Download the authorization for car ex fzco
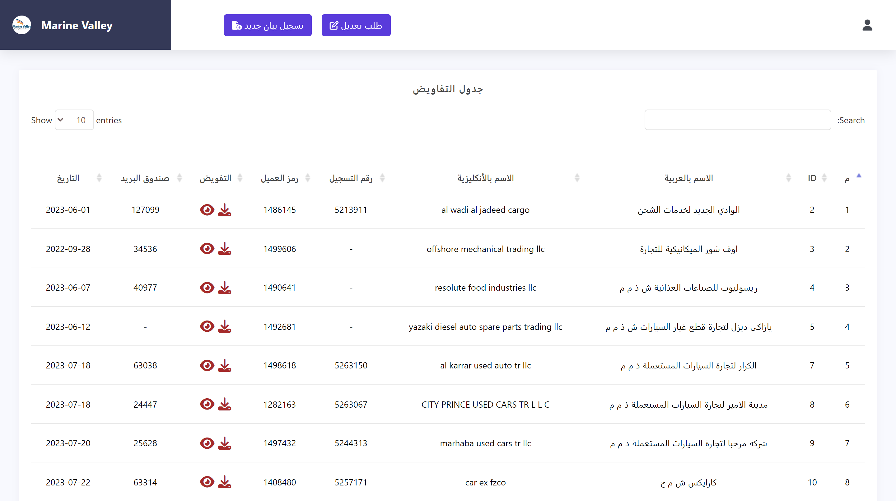This screenshot has height=501, width=896. tap(225, 482)
